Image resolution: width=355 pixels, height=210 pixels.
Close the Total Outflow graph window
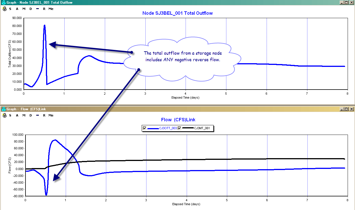352,2
